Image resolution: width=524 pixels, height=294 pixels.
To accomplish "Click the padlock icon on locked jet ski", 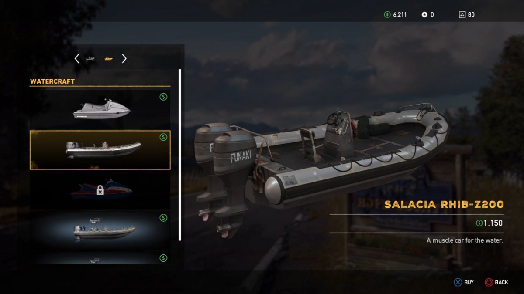I will [100, 189].
